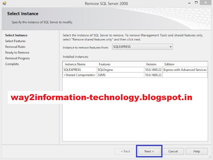The image size is (213, 160).
Task: Sort by the Features column header
Action: point(120,64)
